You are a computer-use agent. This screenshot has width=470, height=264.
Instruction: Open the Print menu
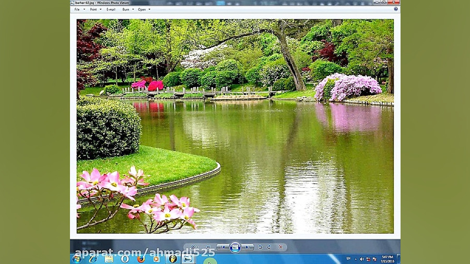(x=93, y=9)
